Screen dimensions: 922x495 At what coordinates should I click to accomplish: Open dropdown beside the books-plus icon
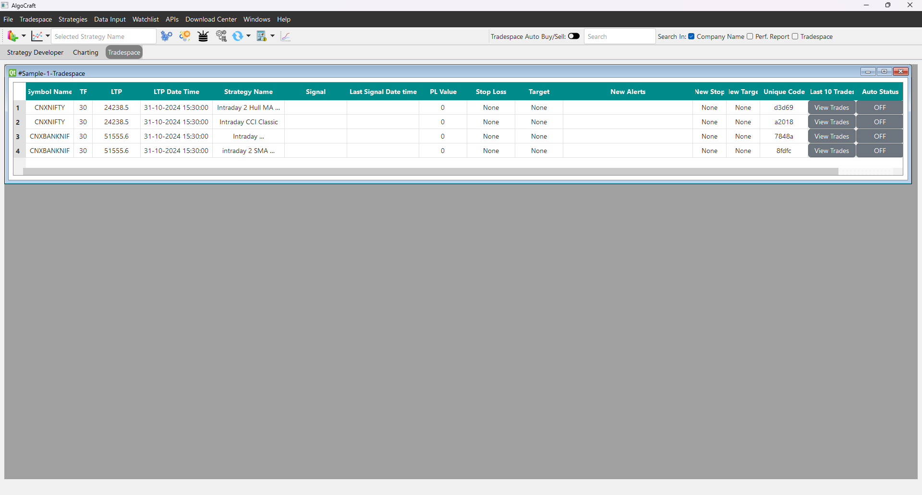pyautogui.click(x=24, y=36)
